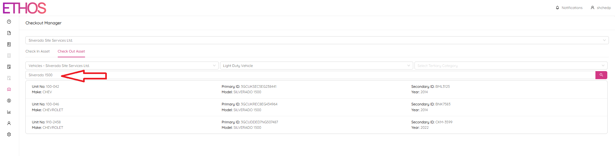
Task: Open the Vehicles primary category dropdown
Action: [122, 66]
